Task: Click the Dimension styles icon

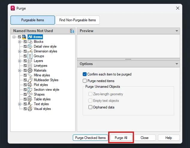Action: (x=30, y=51)
